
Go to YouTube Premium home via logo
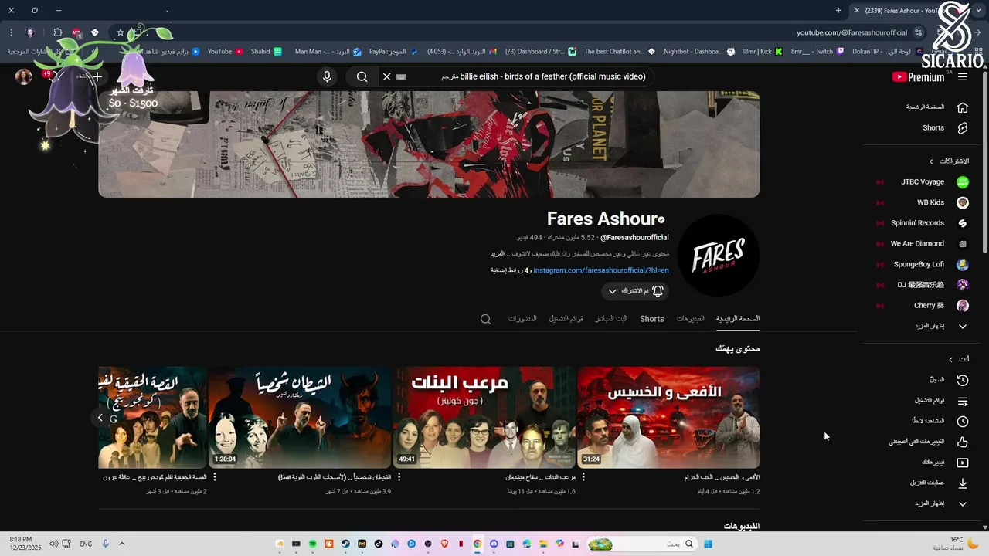coord(918,76)
